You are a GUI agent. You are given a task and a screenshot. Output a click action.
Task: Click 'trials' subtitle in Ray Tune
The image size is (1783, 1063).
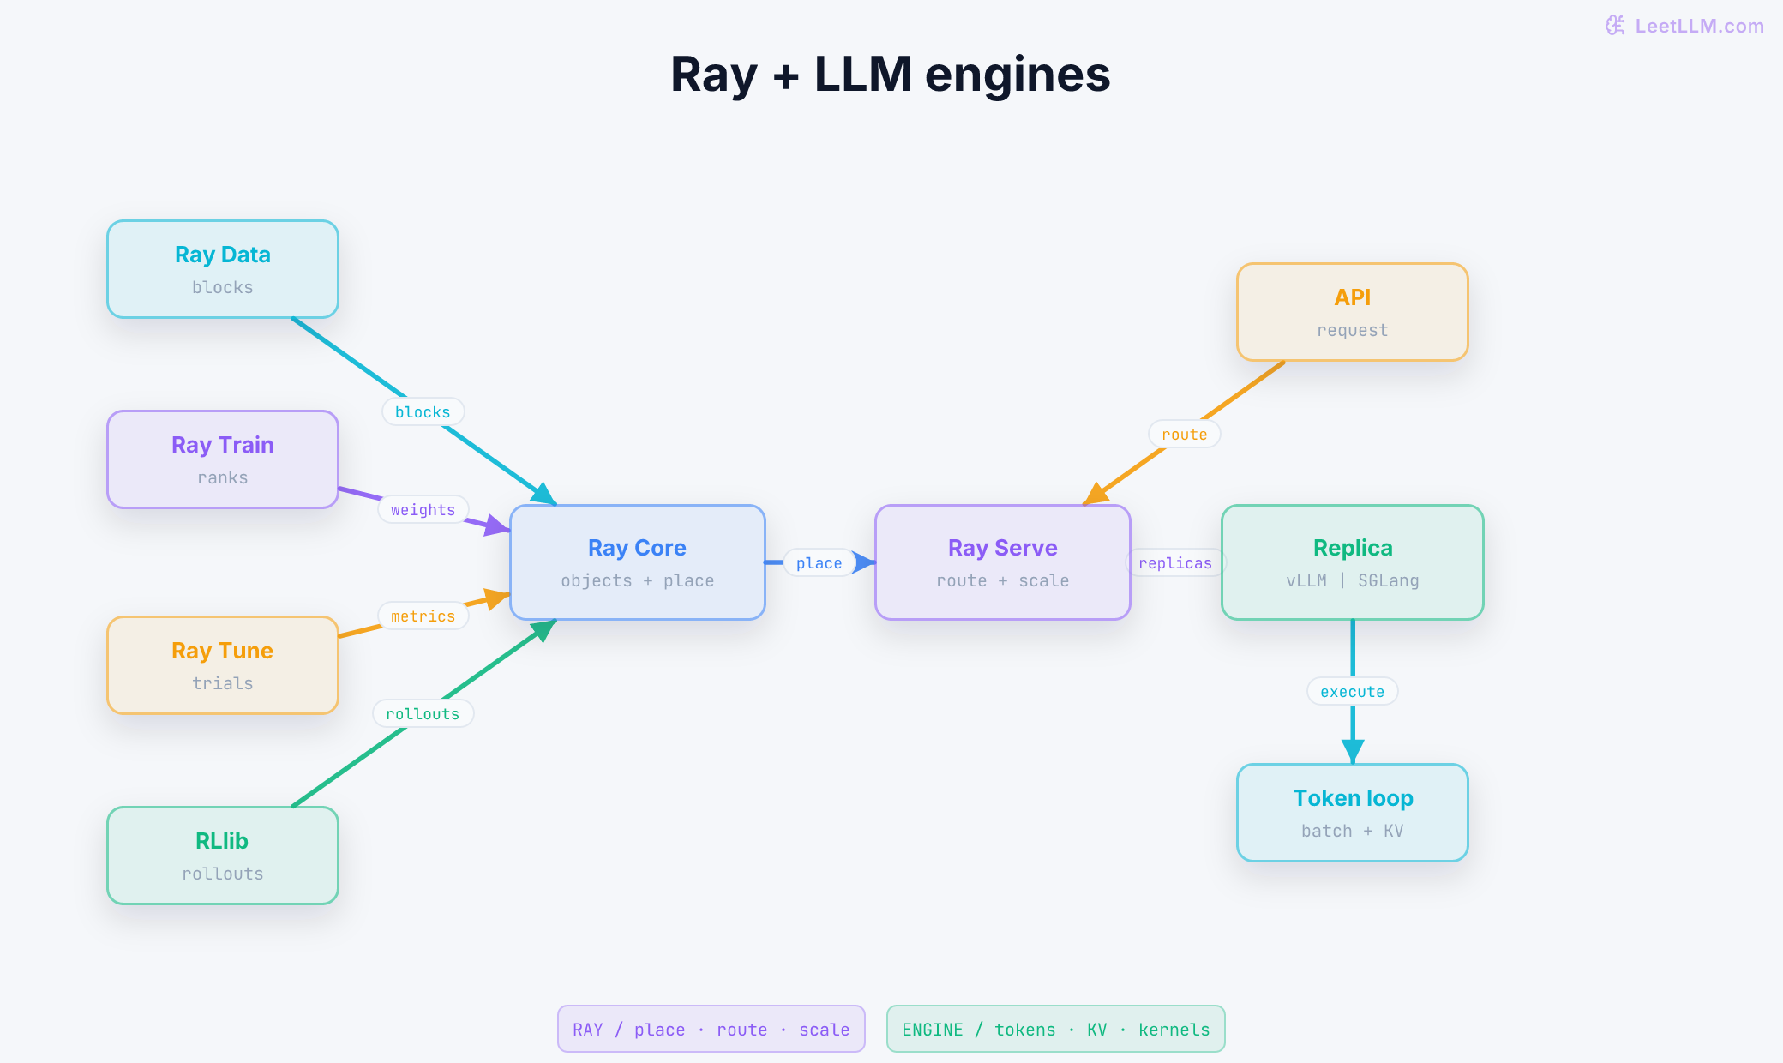(x=223, y=683)
